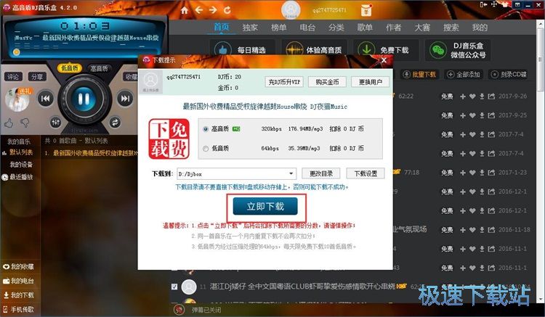Open the 我的 tab
The image size is (545, 317).
(x=480, y=28)
